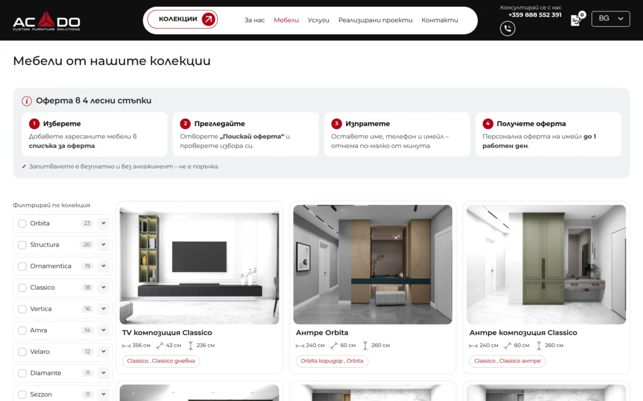Enable the Classico filter checkbox
This screenshot has height=401, width=643.
tap(22, 288)
